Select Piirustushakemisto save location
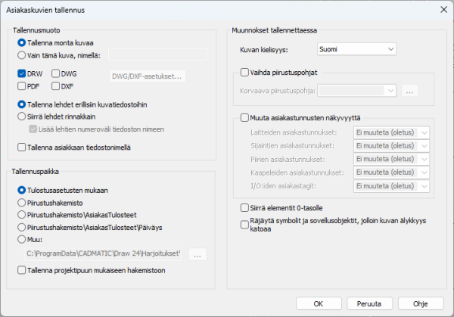This screenshot has width=454, height=317. click(21, 203)
